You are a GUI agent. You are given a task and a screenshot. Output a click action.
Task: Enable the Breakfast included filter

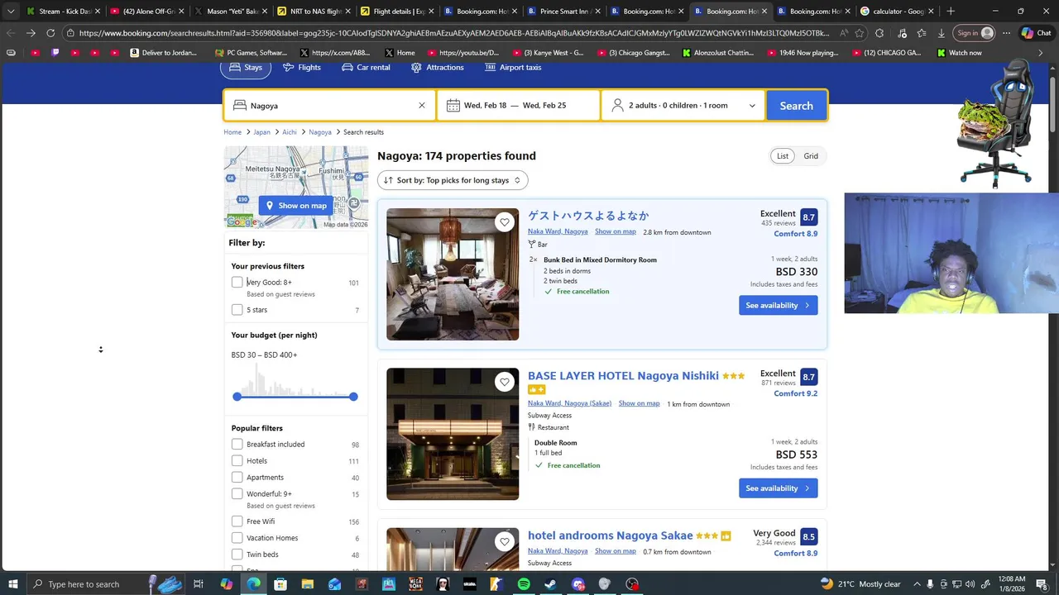pyautogui.click(x=237, y=445)
